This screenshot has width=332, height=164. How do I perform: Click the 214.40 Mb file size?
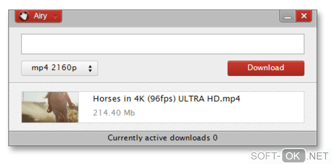tap(114, 113)
